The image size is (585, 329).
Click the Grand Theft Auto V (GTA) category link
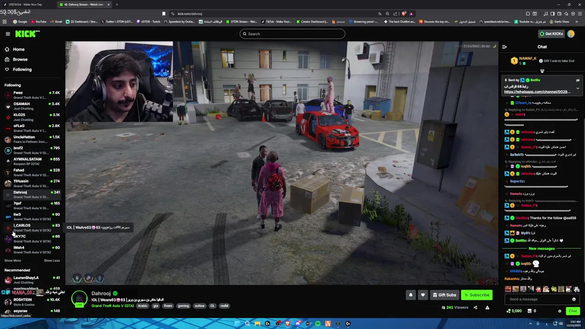coord(112,306)
